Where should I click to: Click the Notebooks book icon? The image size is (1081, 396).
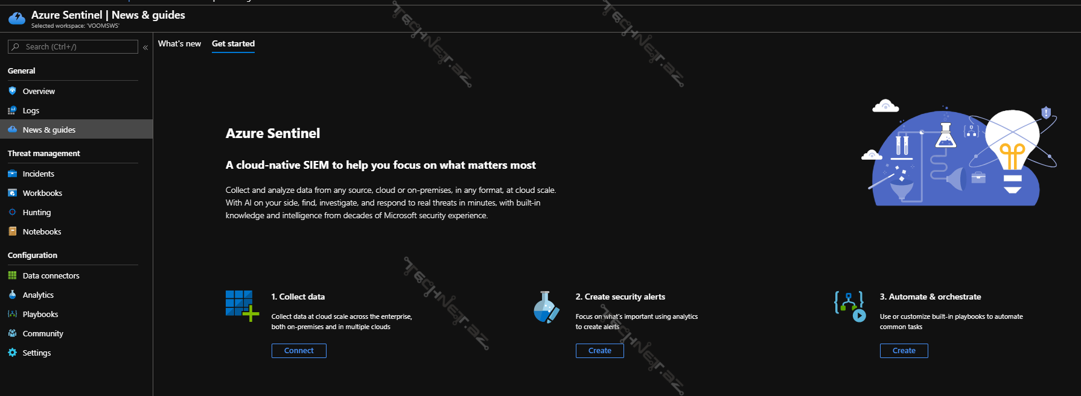click(12, 231)
